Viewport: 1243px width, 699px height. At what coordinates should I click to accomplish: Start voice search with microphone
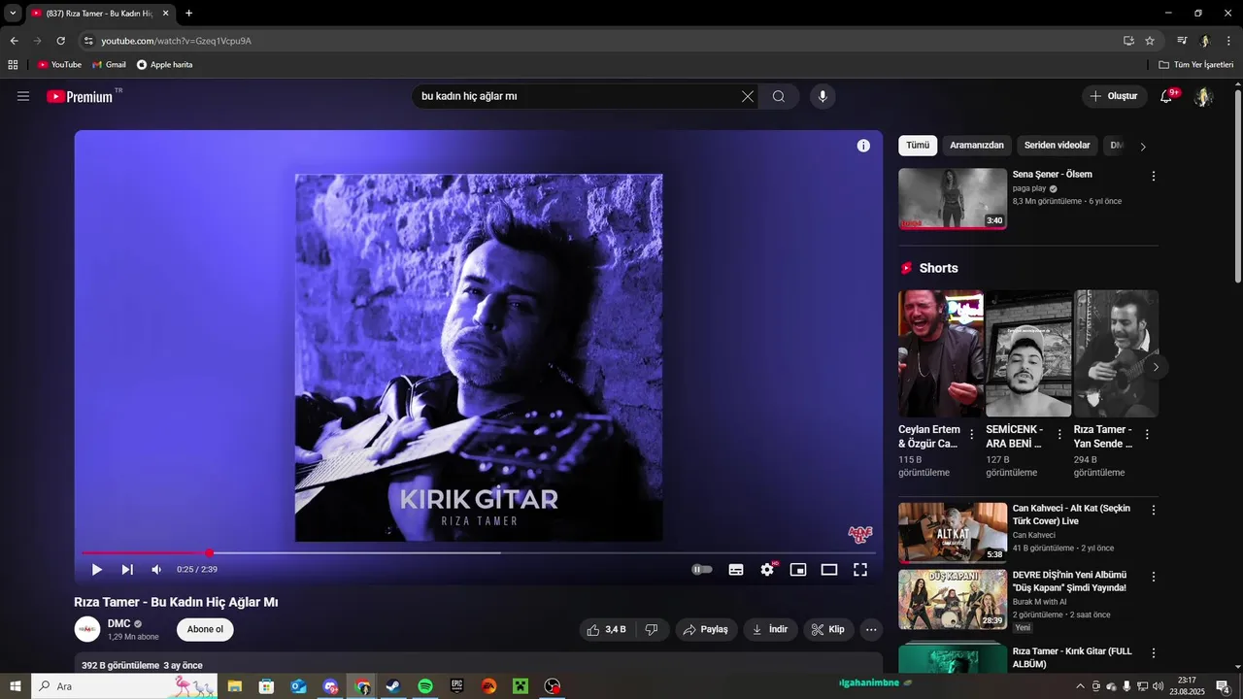click(x=823, y=96)
